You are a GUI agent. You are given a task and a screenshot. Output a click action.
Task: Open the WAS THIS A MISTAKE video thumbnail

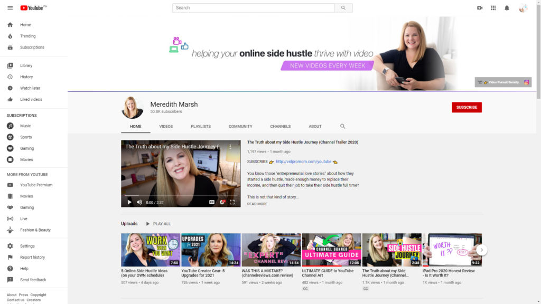[271, 250]
